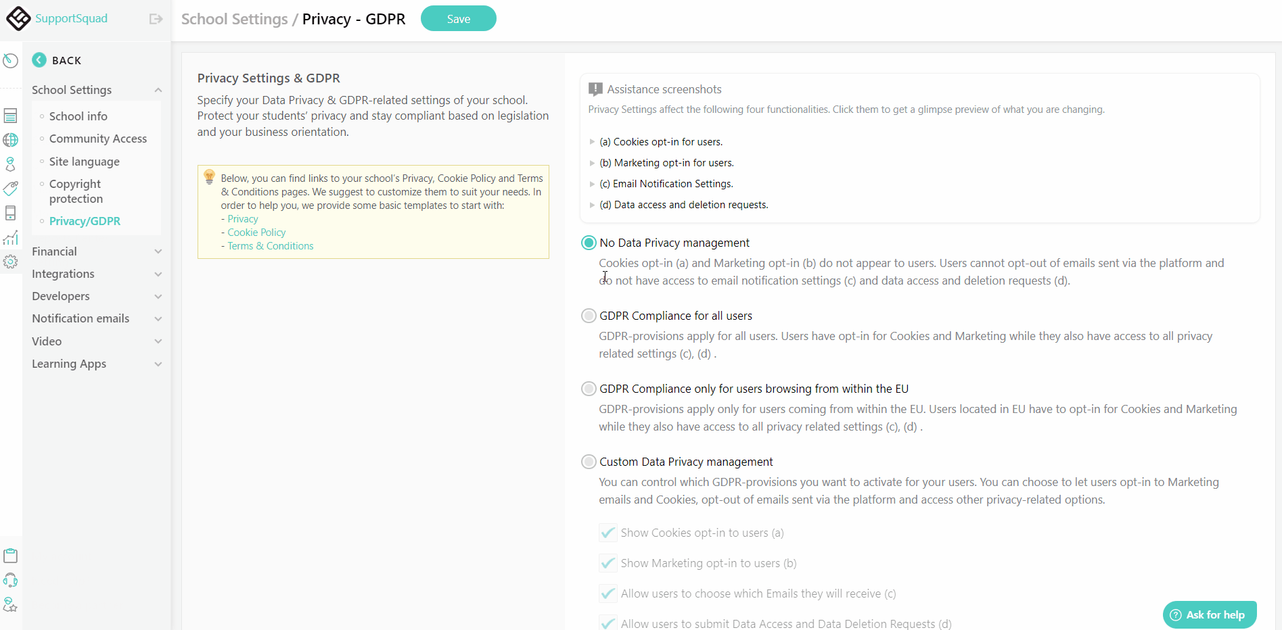Choose GDPR Compliance for all users
This screenshot has height=630, width=1282.
(x=588, y=315)
